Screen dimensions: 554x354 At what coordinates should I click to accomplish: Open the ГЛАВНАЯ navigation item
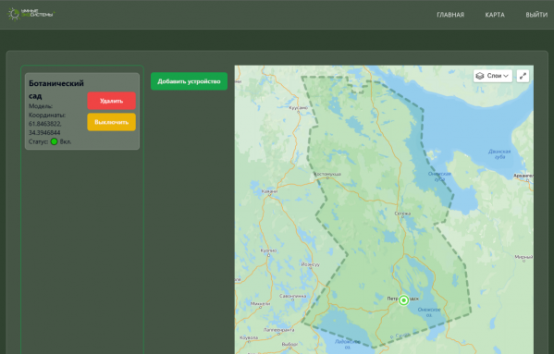tap(450, 15)
